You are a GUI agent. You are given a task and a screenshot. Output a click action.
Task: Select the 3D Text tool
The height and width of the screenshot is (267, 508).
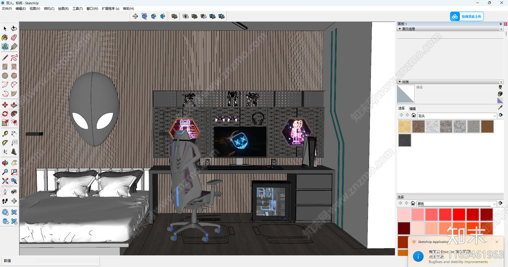coord(14,152)
